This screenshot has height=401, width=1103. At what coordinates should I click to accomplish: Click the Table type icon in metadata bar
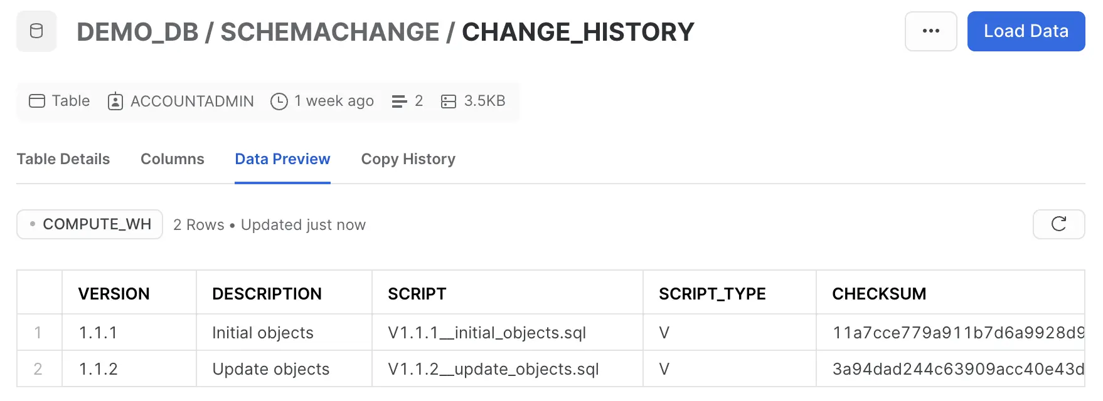(38, 101)
